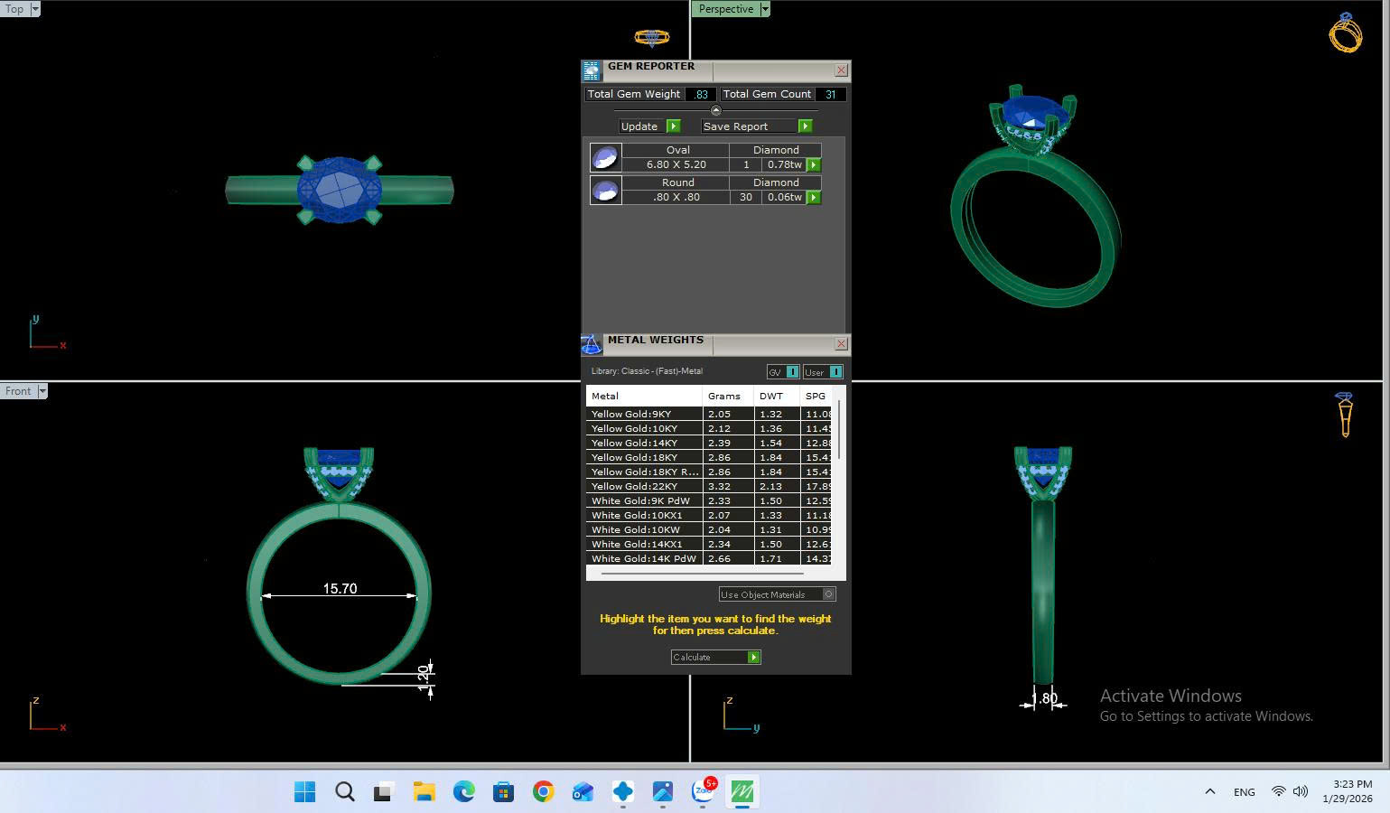This screenshot has width=1390, height=813.
Task: Toggle the User library switch
Action: (835, 371)
